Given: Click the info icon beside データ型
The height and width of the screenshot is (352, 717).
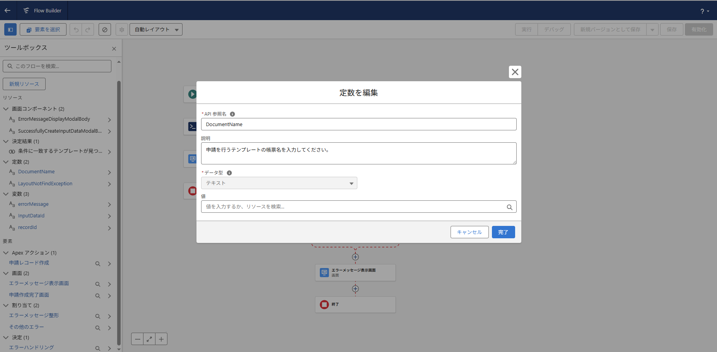Looking at the screenshot, I should tap(229, 173).
